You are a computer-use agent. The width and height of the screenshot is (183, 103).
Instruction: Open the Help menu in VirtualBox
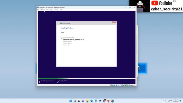(61, 10)
